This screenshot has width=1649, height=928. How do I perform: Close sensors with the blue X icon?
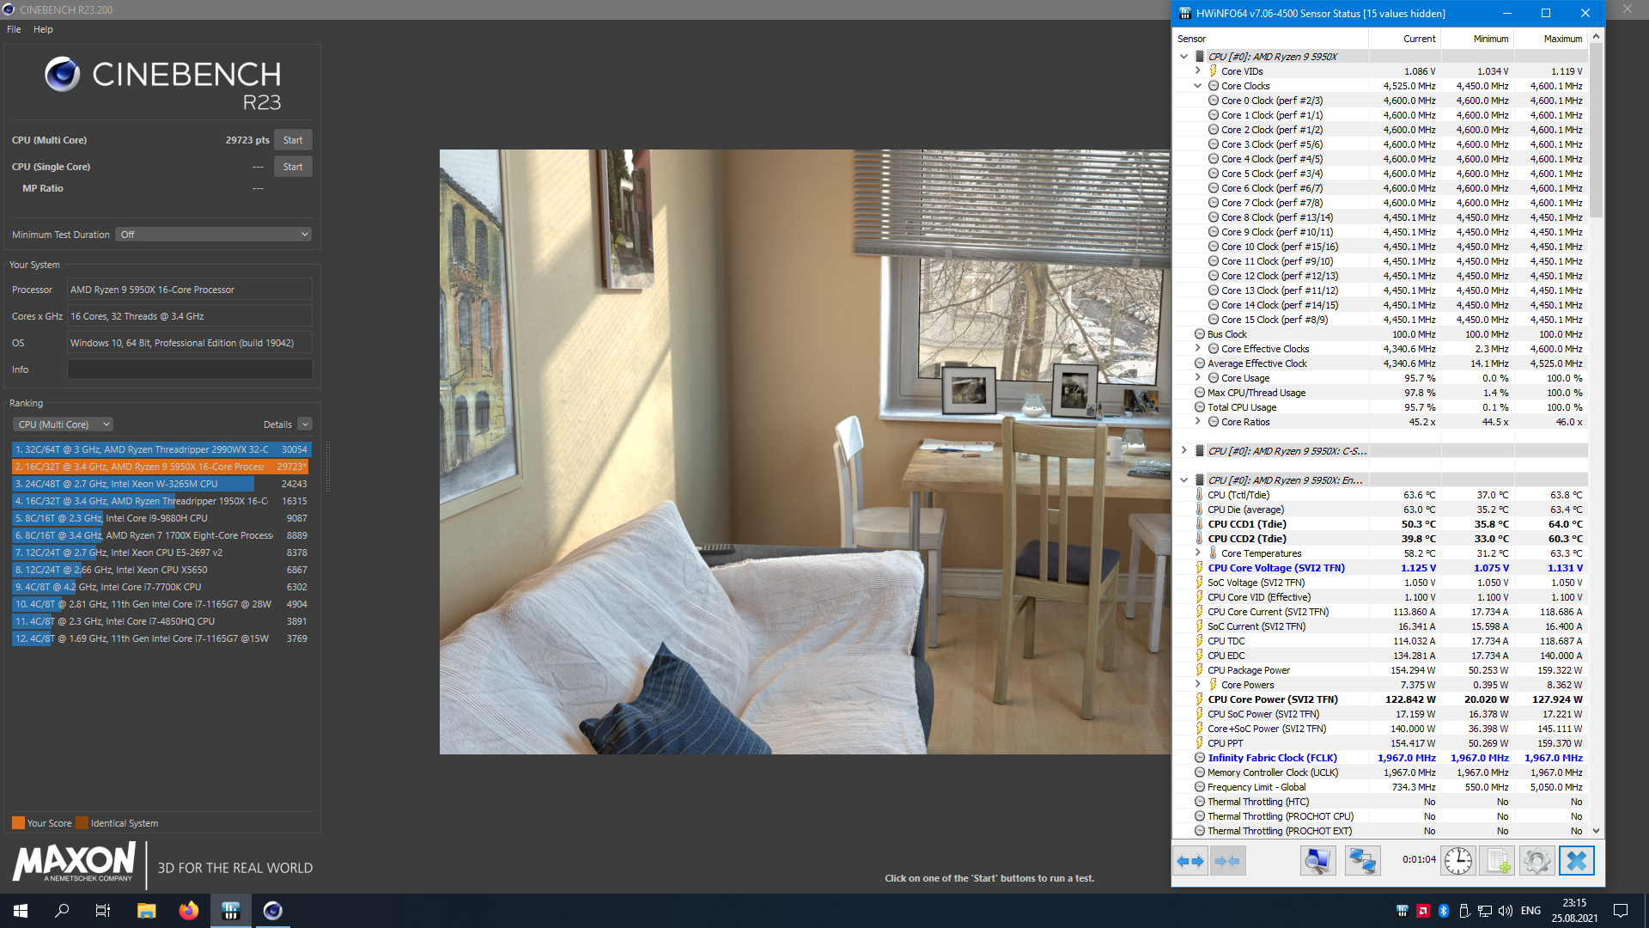[x=1576, y=861]
